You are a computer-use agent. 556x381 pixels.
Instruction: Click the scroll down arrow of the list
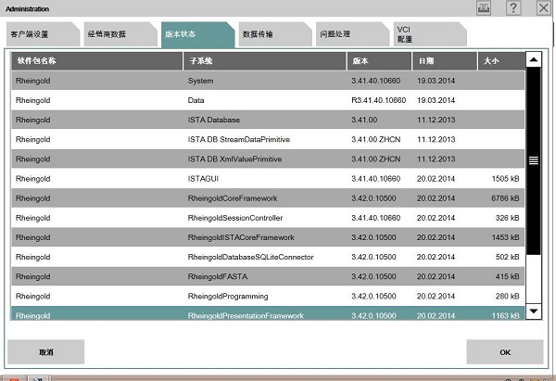pyautogui.click(x=534, y=311)
